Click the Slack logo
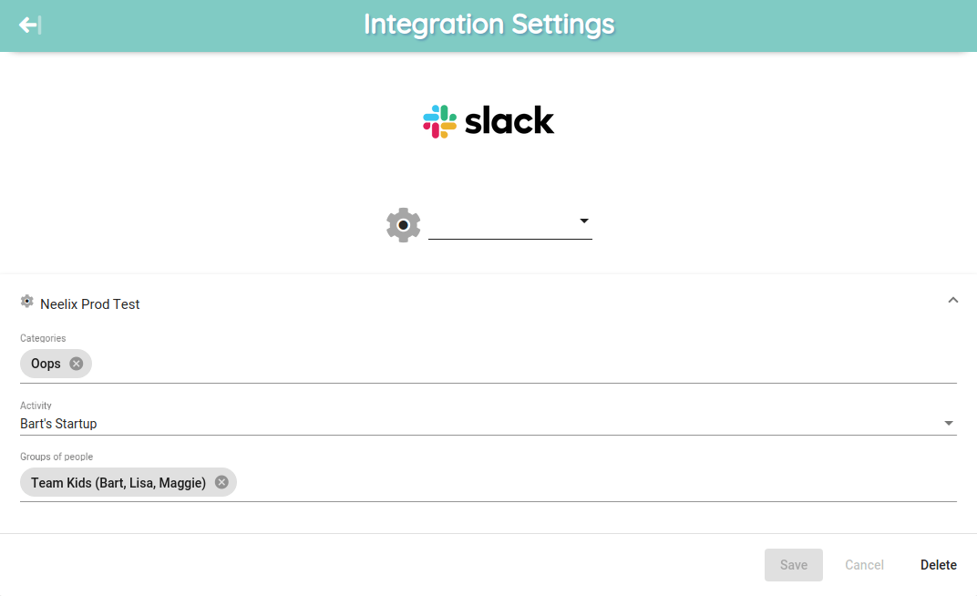Image resolution: width=977 pixels, height=596 pixels. coord(488,121)
